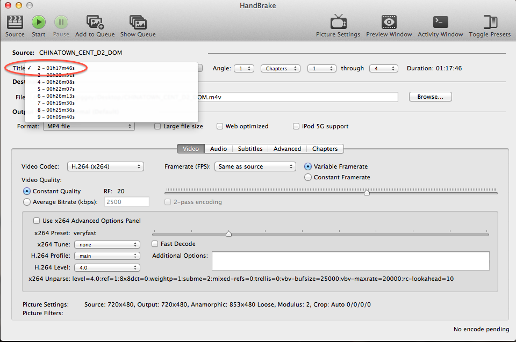Open the start chapter dropdown showing 1

(x=322, y=68)
